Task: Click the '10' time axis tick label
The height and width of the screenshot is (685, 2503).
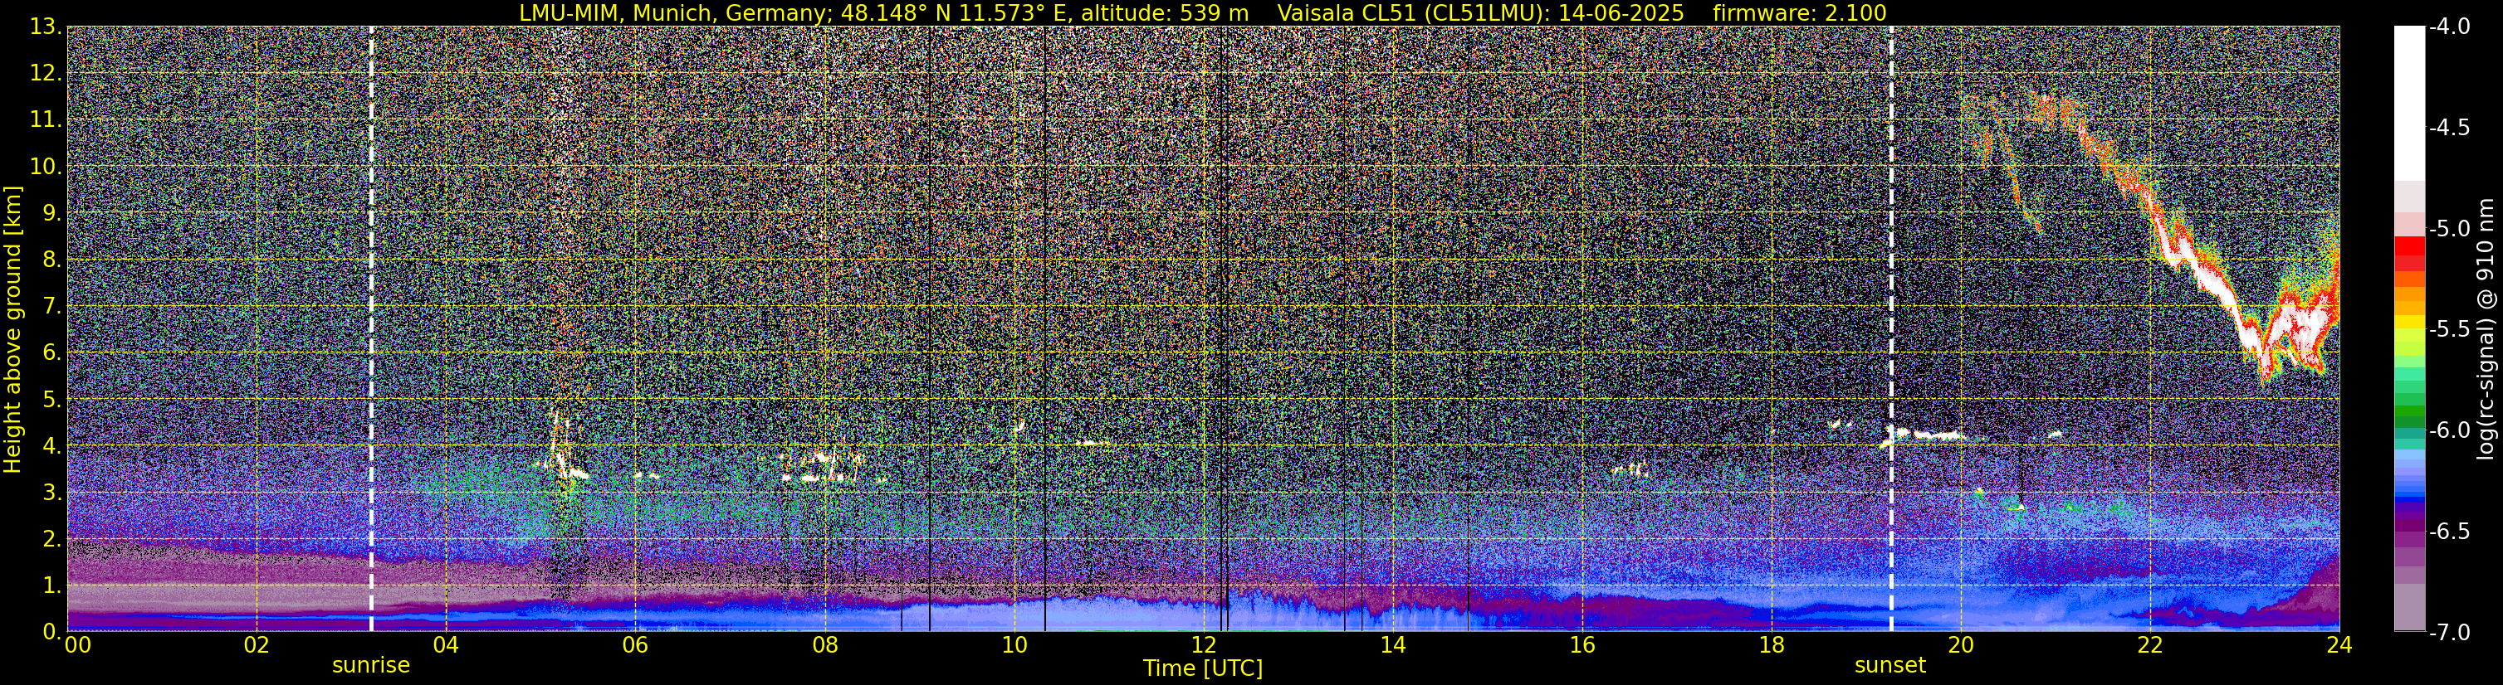Action: click(1014, 645)
